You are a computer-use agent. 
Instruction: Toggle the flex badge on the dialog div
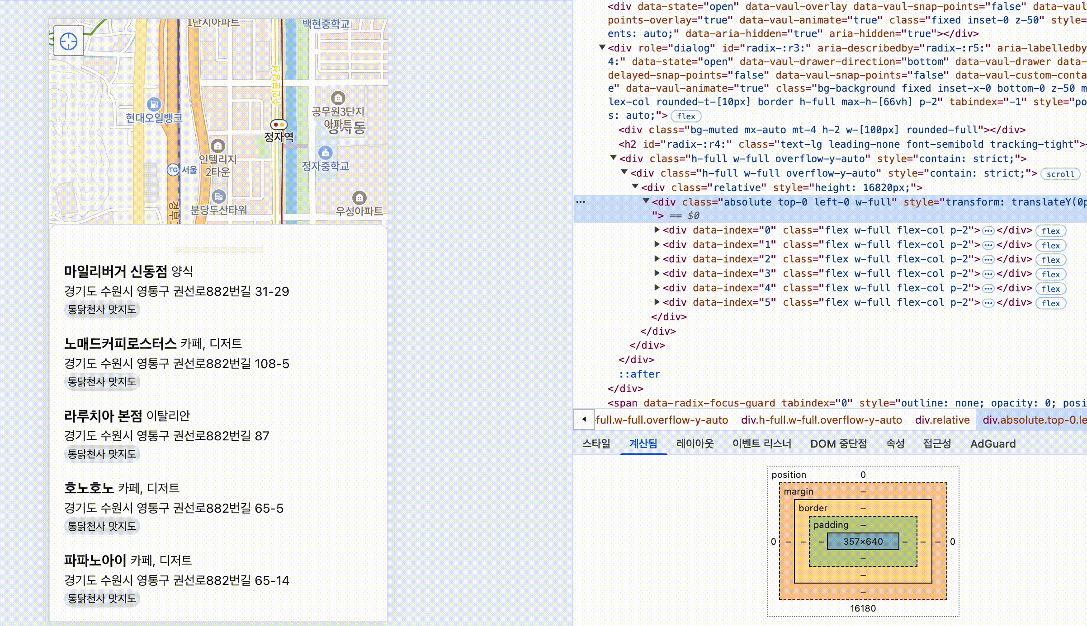[686, 117]
